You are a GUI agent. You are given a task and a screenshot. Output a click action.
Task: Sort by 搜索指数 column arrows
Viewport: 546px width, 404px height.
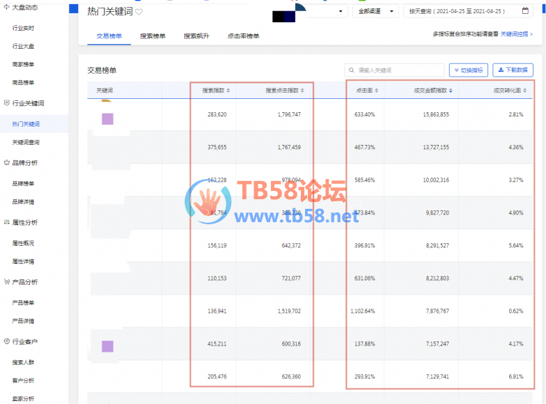coord(228,91)
